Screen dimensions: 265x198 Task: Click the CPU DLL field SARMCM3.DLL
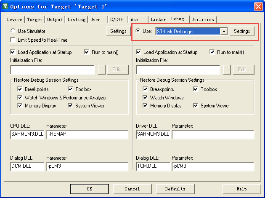click(27, 134)
